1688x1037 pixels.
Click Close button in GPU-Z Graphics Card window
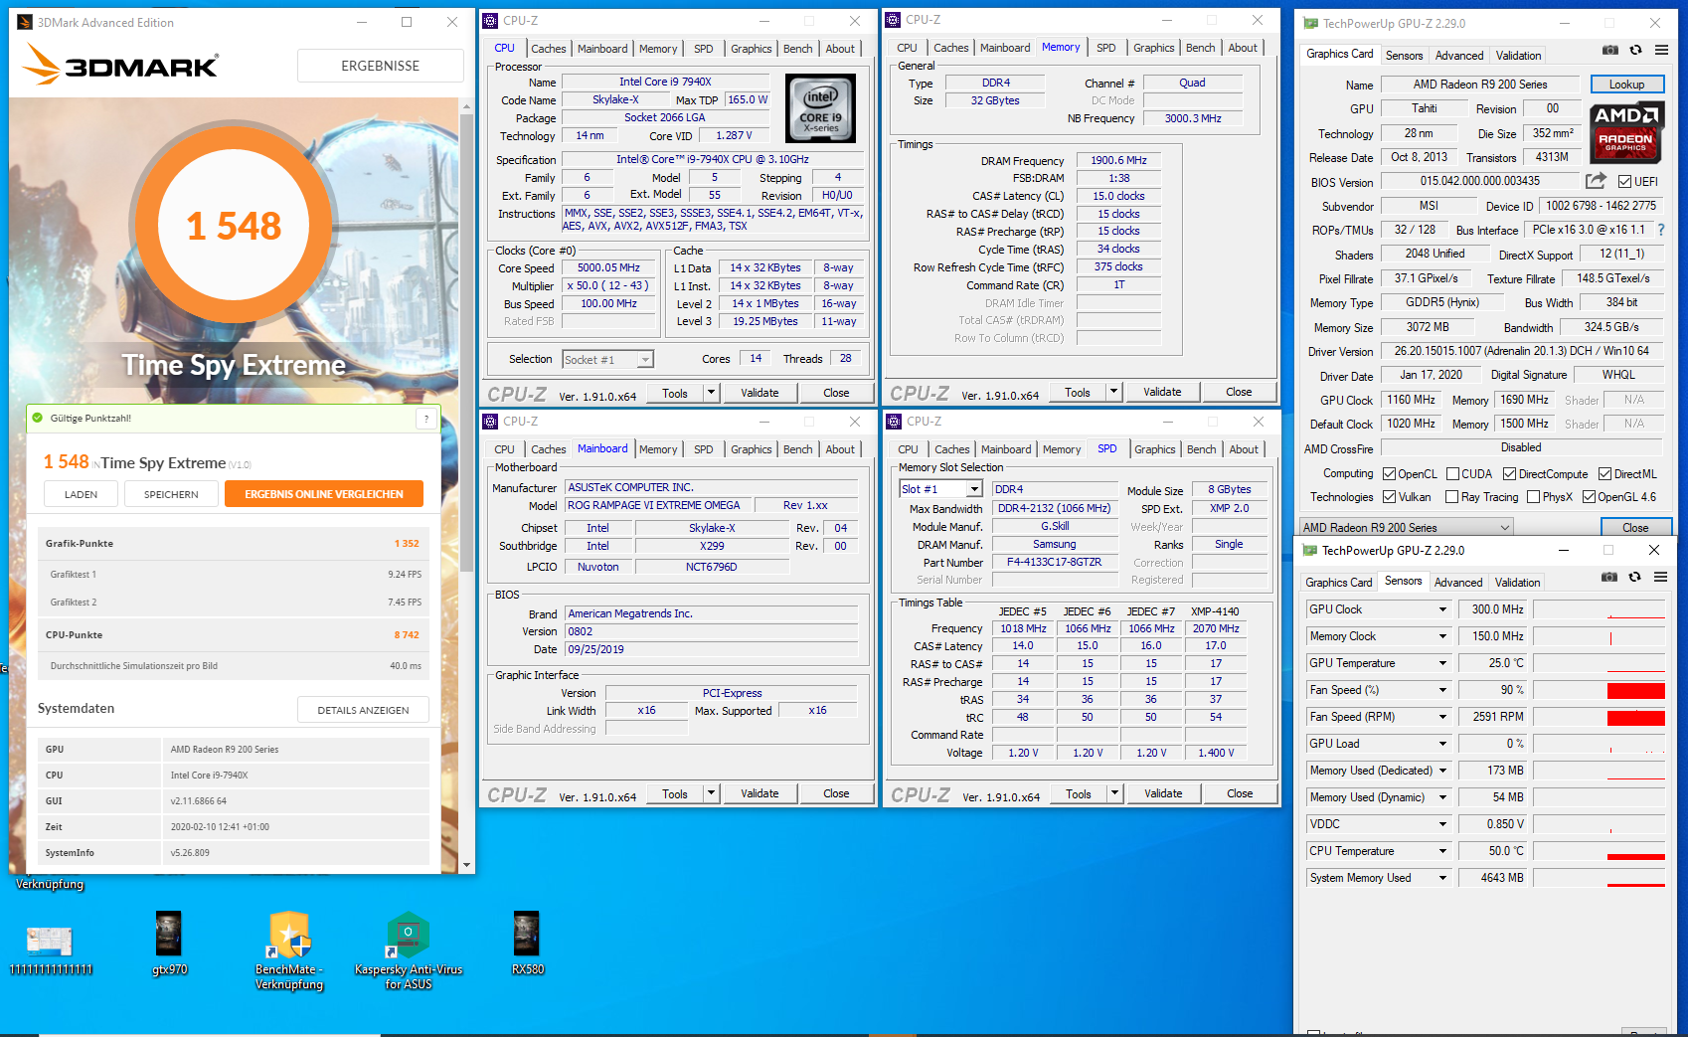1635,528
